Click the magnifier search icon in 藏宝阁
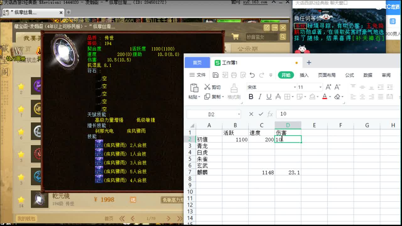The height and width of the screenshot is (226, 402). (x=283, y=37)
